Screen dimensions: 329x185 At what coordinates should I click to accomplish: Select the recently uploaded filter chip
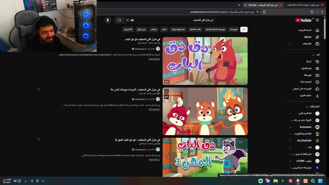(x=178, y=29)
